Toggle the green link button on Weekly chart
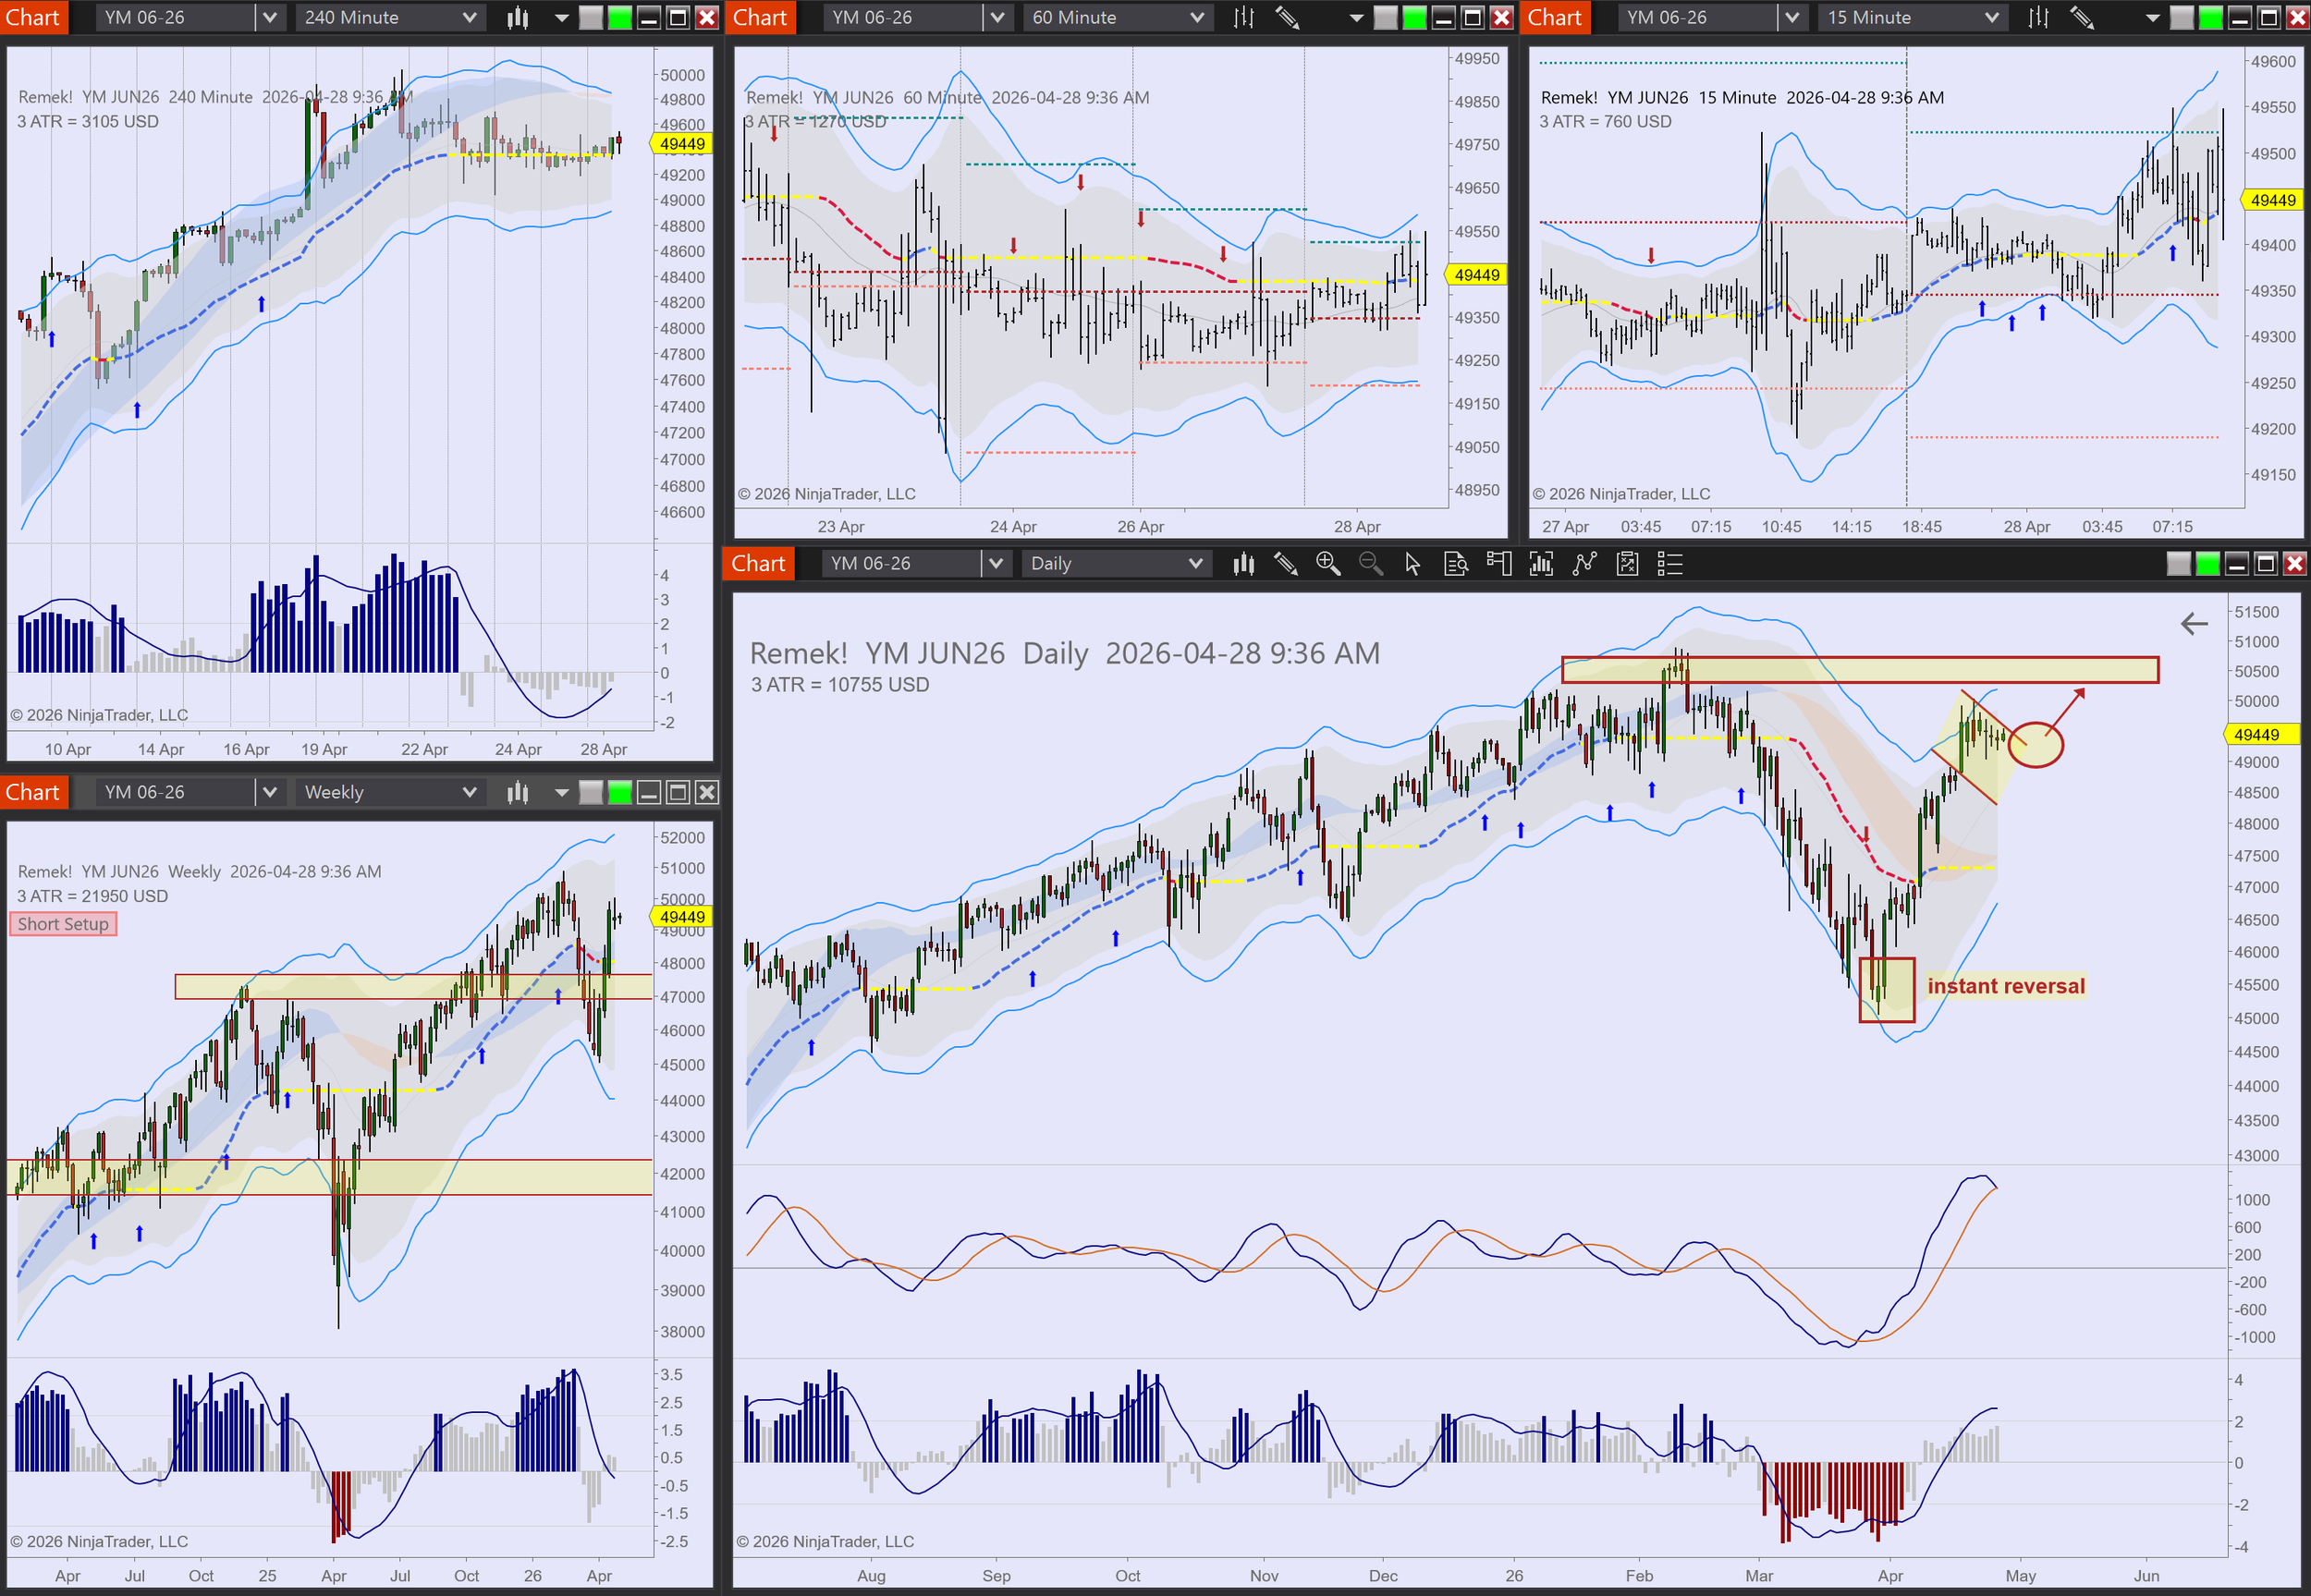The height and width of the screenshot is (1596, 2311). (x=620, y=793)
